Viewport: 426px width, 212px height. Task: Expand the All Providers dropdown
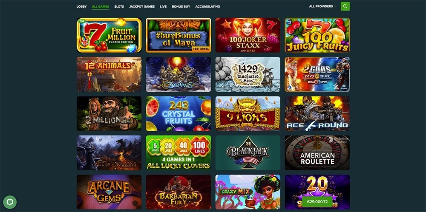(x=322, y=6)
